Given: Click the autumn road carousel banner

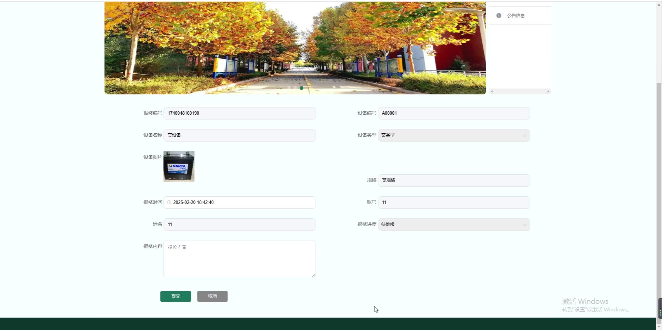Looking at the screenshot, I should (x=295, y=48).
